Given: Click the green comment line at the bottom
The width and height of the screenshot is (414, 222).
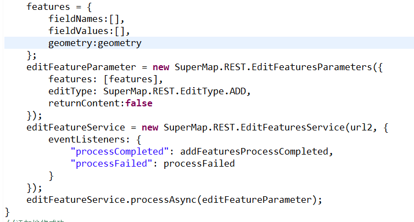Looking at the screenshot, I should [35, 220].
